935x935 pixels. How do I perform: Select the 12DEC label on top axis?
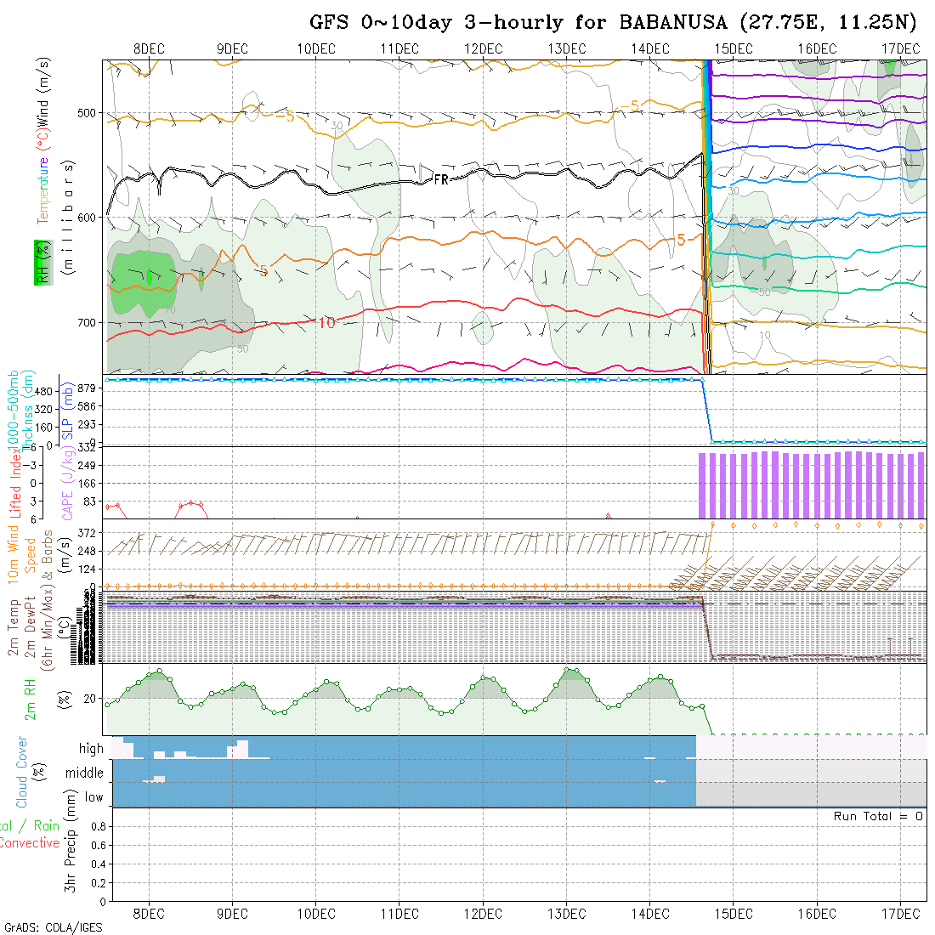coord(483,48)
